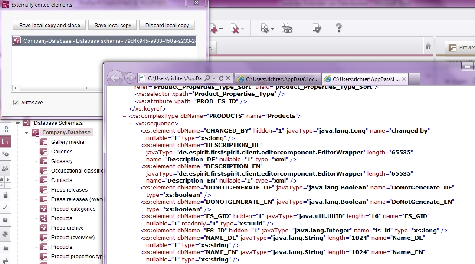Click the help question mark icon
The image size is (475, 264).
pyautogui.click(x=339, y=28)
